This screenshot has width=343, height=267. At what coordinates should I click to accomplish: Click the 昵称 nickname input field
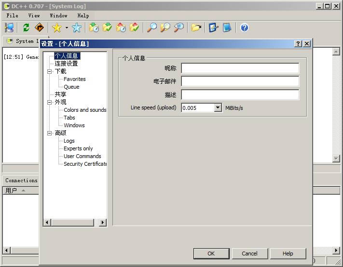pos(240,68)
